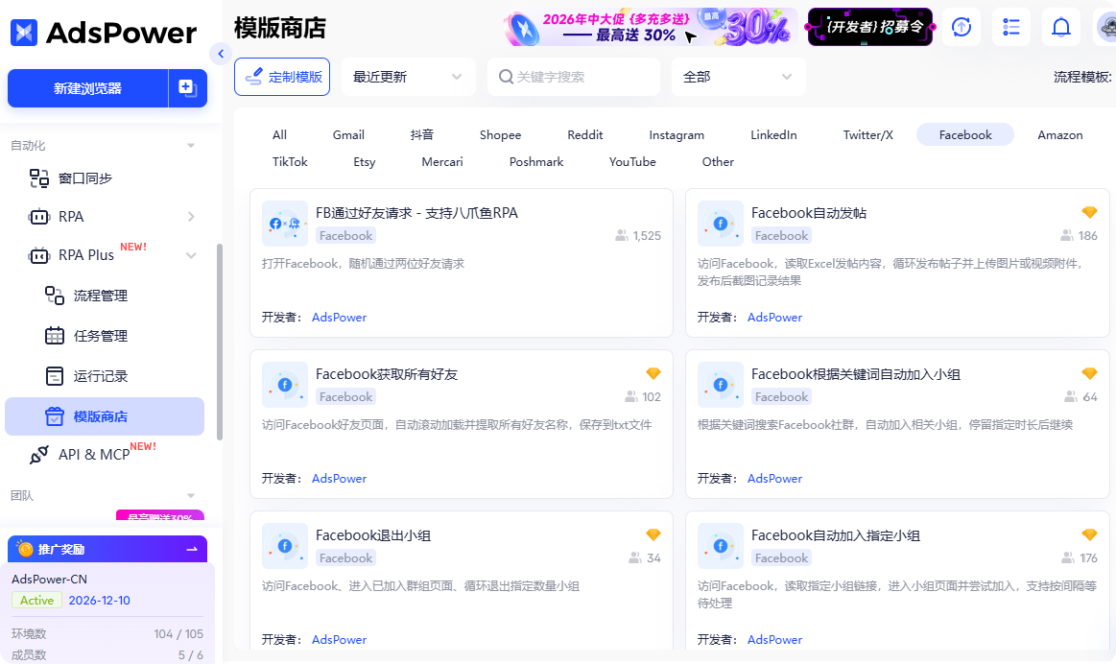
Task: Select the TikTok category tab
Action: point(290,161)
